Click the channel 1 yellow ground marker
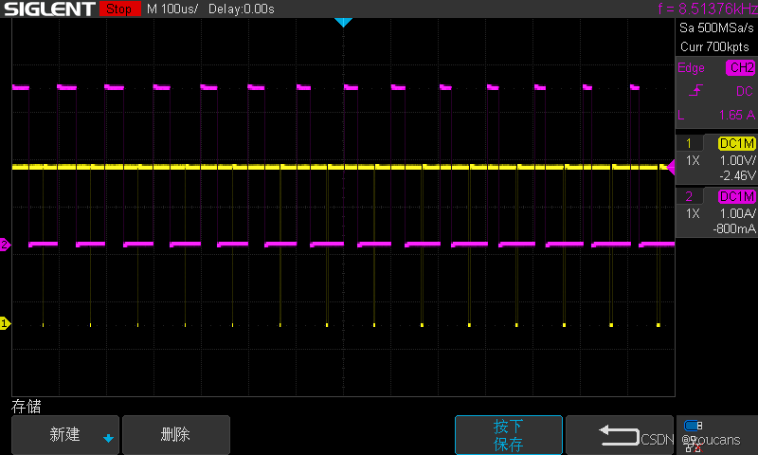The width and height of the screenshot is (758, 455). [x=5, y=323]
